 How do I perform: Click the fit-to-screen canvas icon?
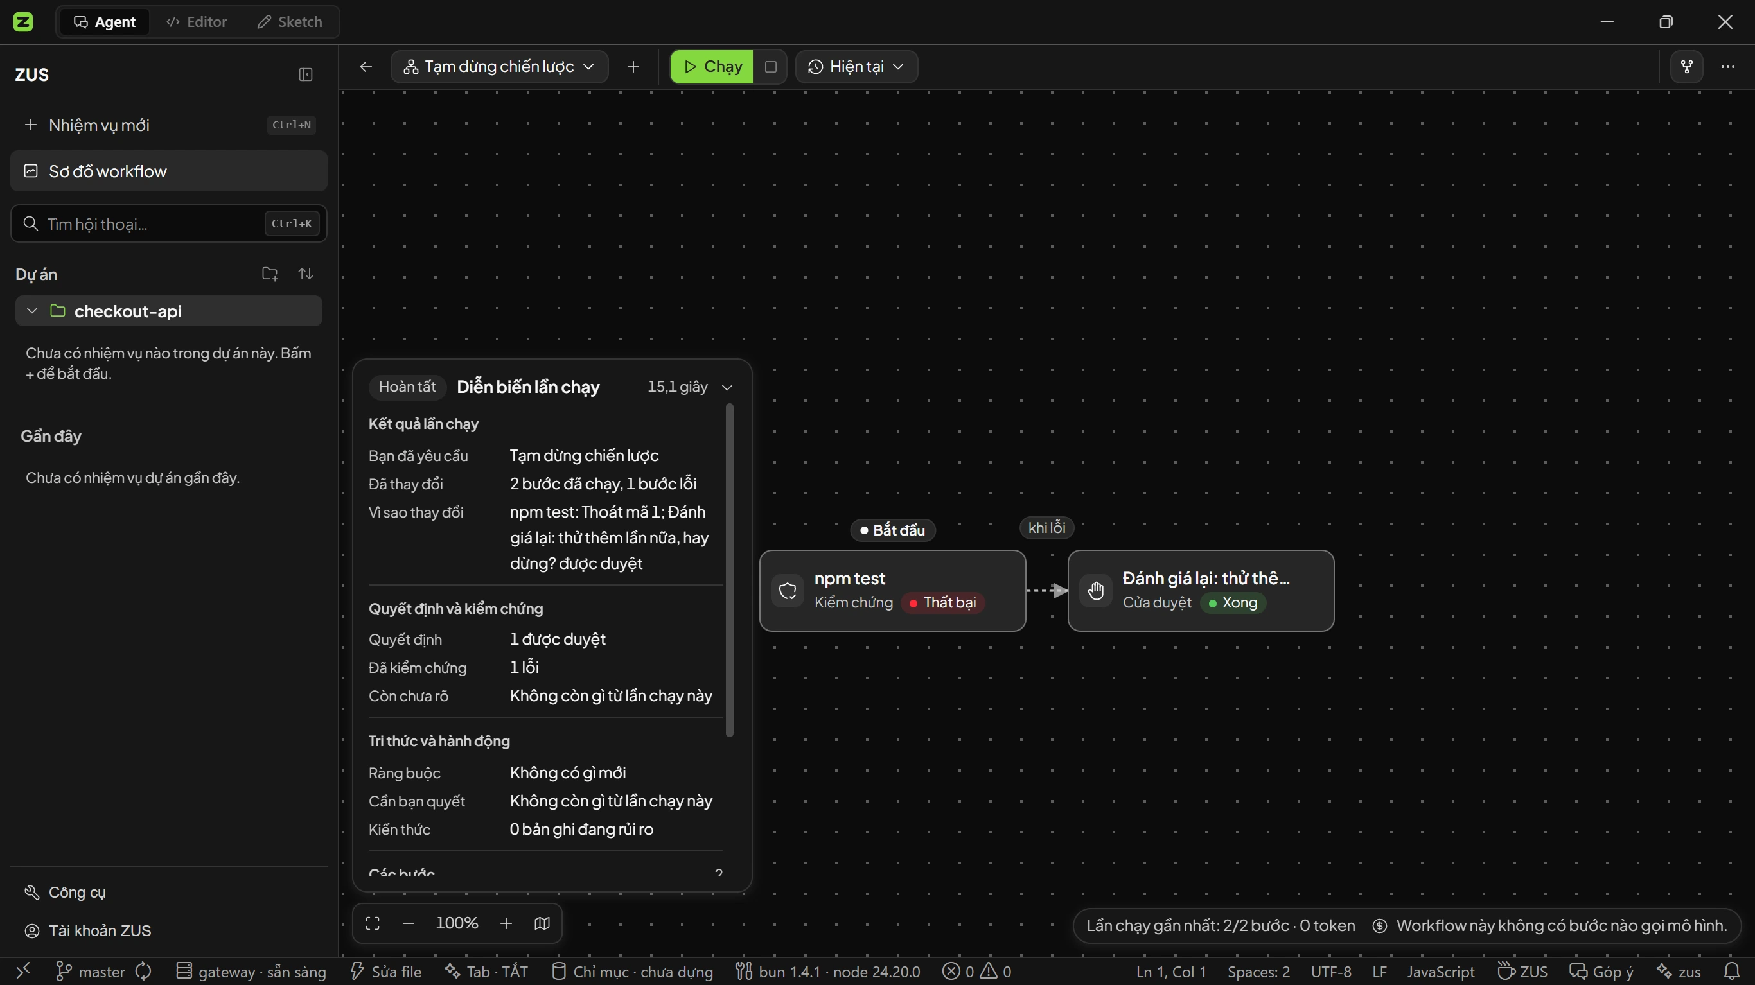point(373,924)
